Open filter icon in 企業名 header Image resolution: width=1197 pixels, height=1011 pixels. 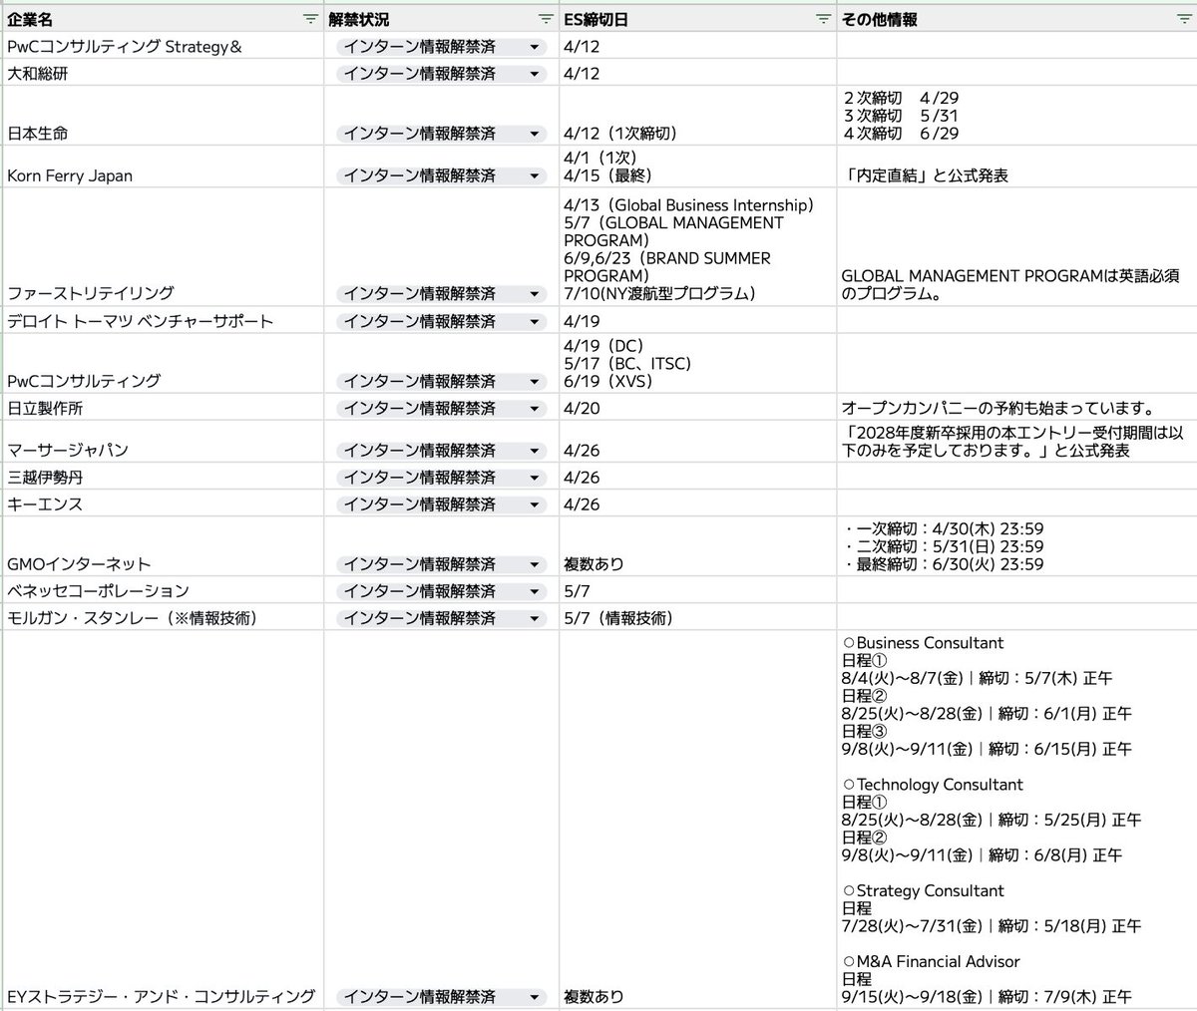click(x=310, y=19)
